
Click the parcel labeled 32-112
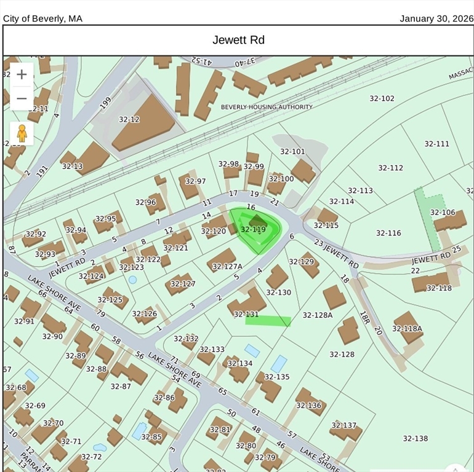click(x=390, y=168)
